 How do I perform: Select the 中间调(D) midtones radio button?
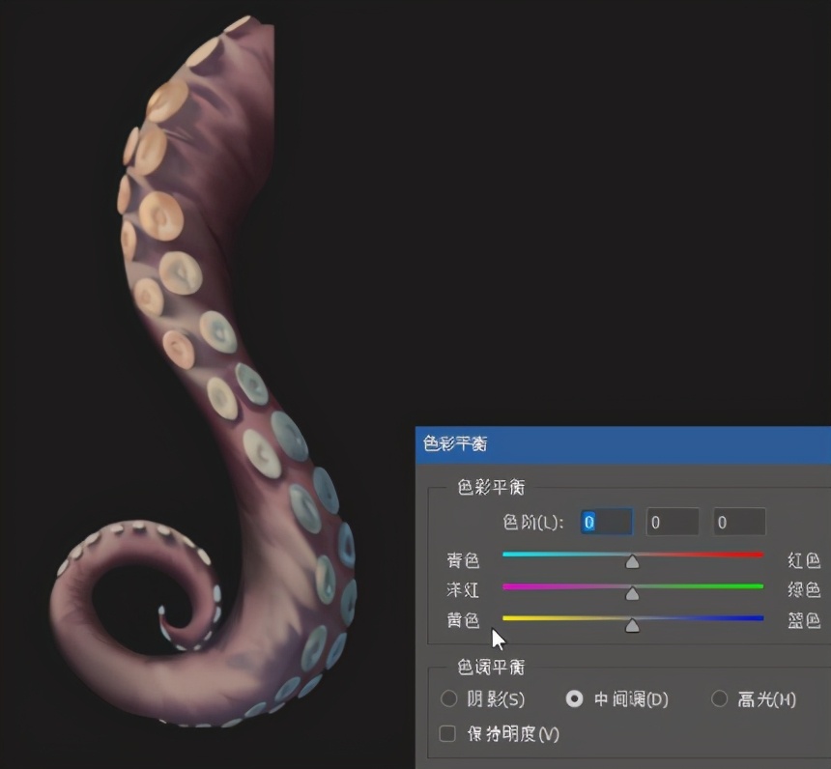pos(575,698)
